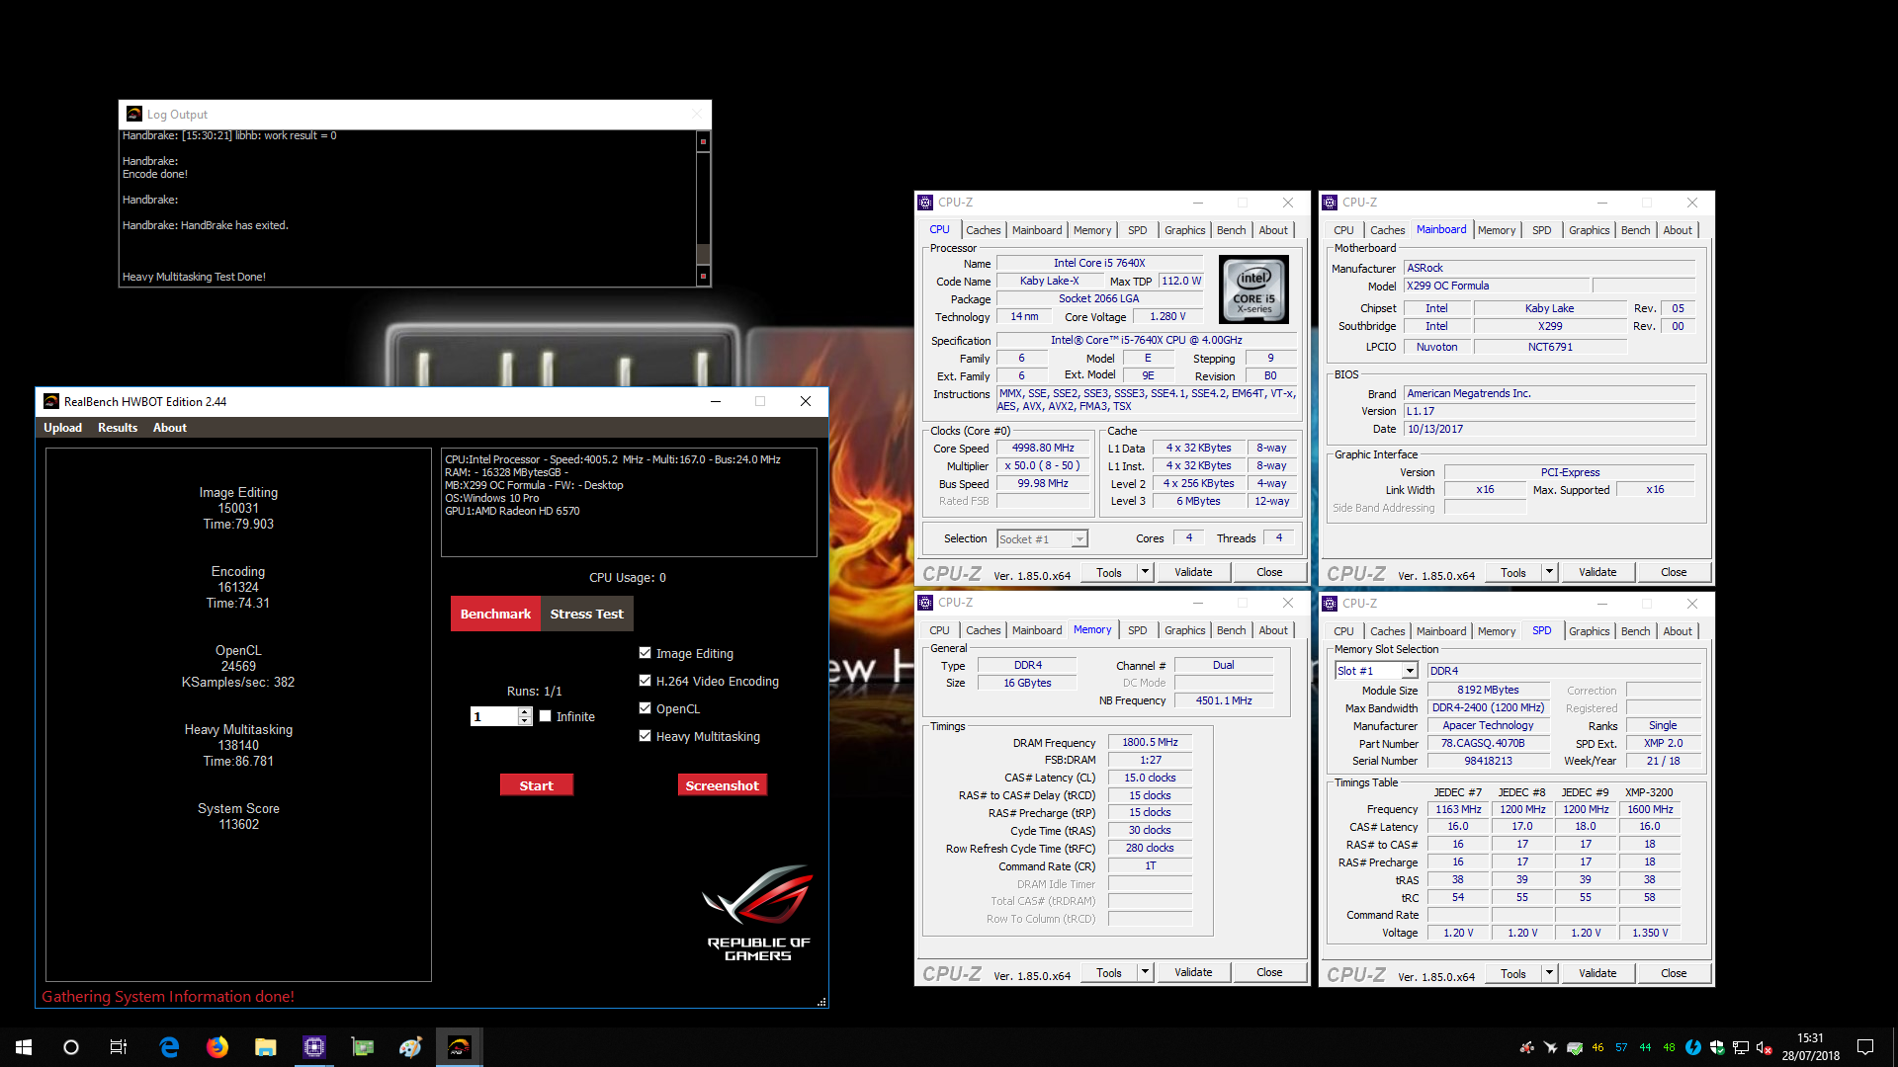The image size is (1898, 1067).
Task: Switch to RealBench via its taskbar icon
Action: click(460, 1047)
